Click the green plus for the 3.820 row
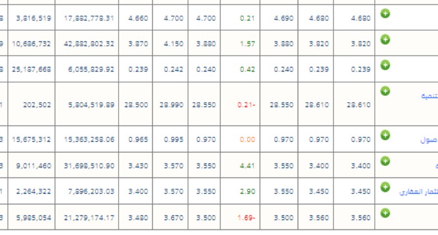 [x=385, y=39]
